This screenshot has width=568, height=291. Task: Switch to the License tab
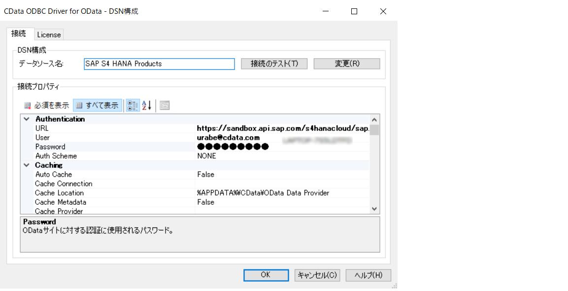pyautogui.click(x=49, y=35)
